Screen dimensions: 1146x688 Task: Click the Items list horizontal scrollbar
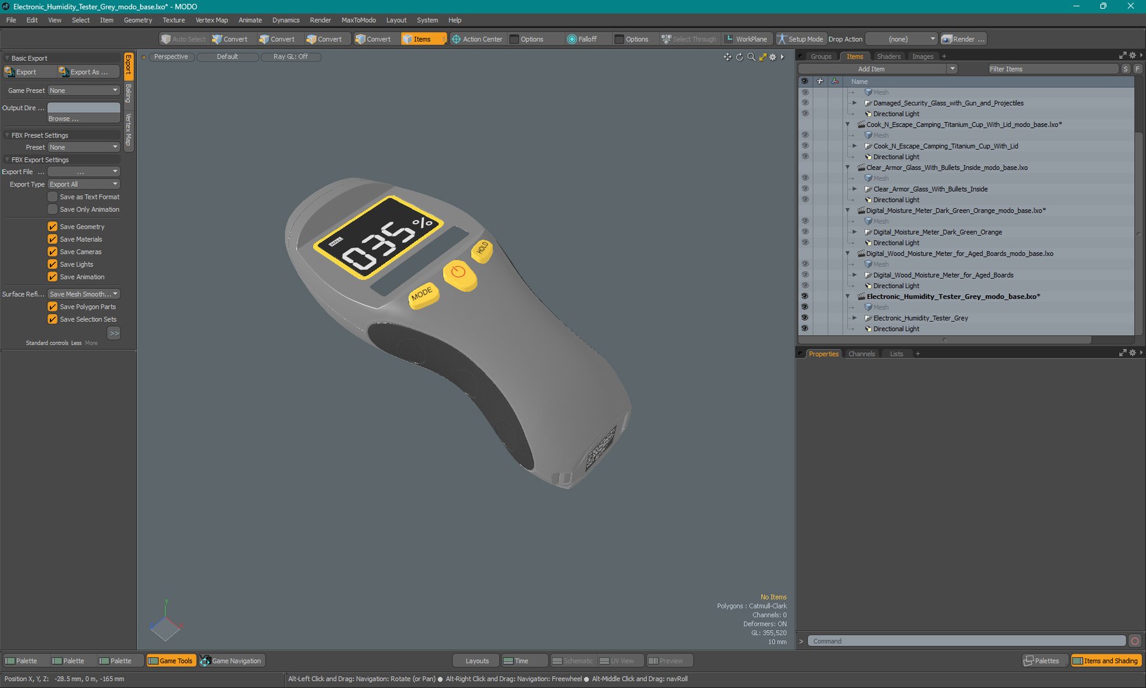[x=944, y=340]
